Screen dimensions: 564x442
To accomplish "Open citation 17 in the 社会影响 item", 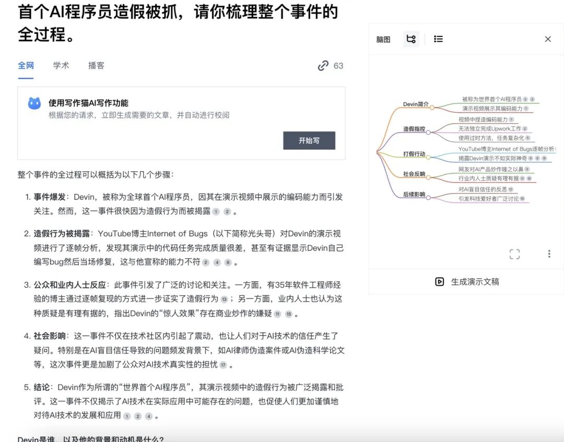I will pyautogui.click(x=223, y=365).
